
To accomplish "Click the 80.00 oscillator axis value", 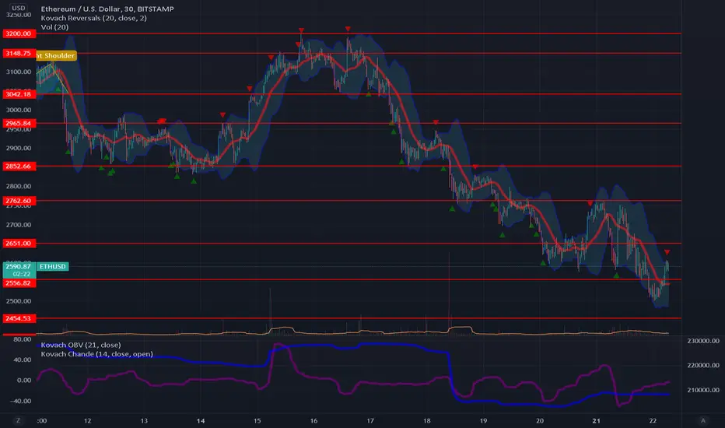I will (23, 339).
